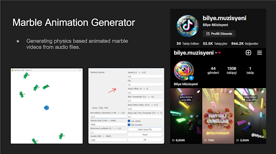Click the play icon next to 3,8MN

[237, 140]
